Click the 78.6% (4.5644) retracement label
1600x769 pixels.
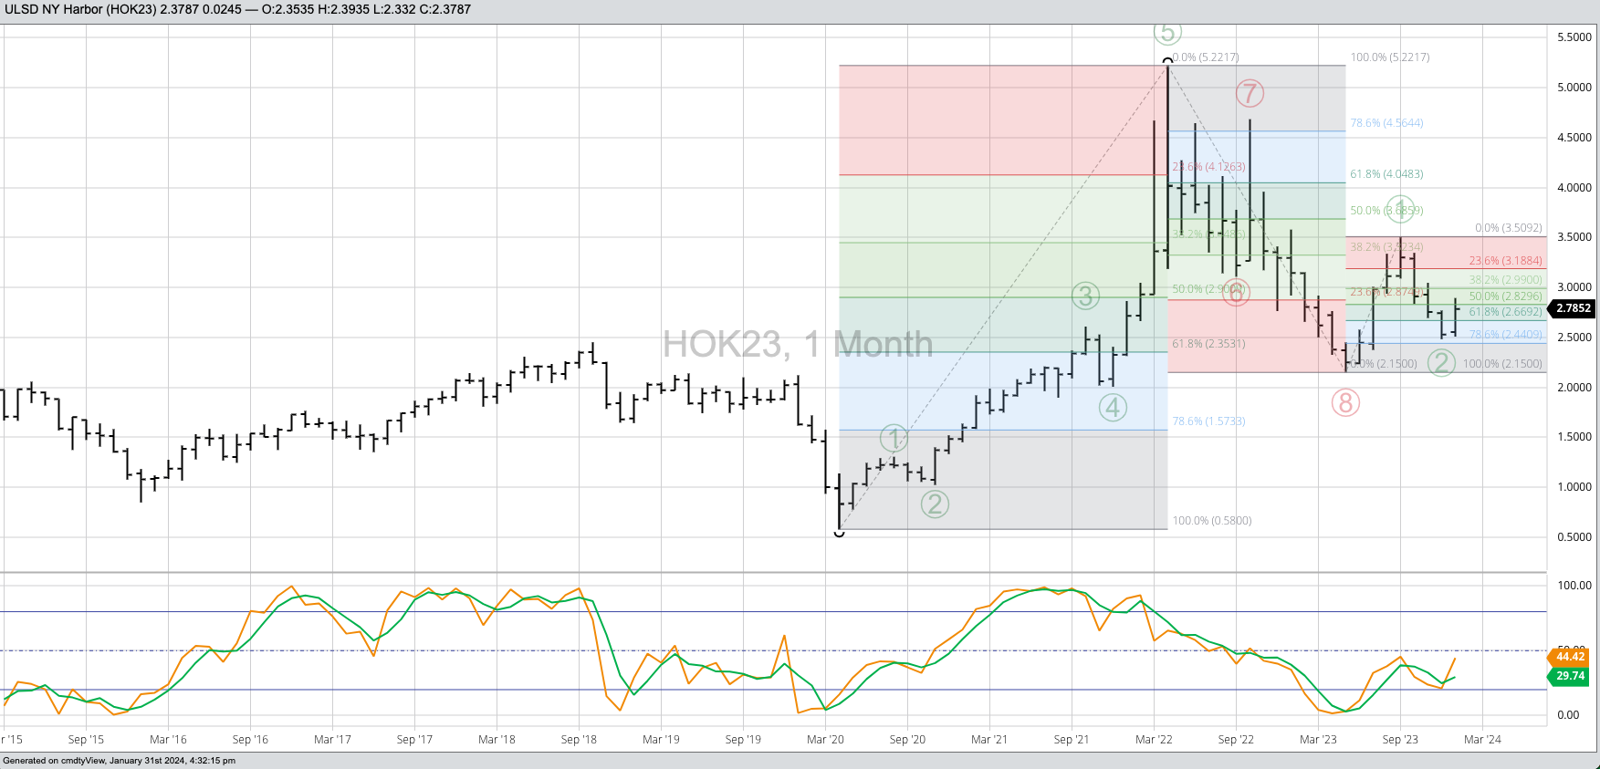[x=1386, y=123]
